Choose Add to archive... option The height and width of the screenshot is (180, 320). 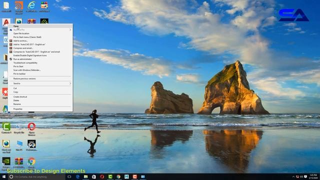(40, 41)
